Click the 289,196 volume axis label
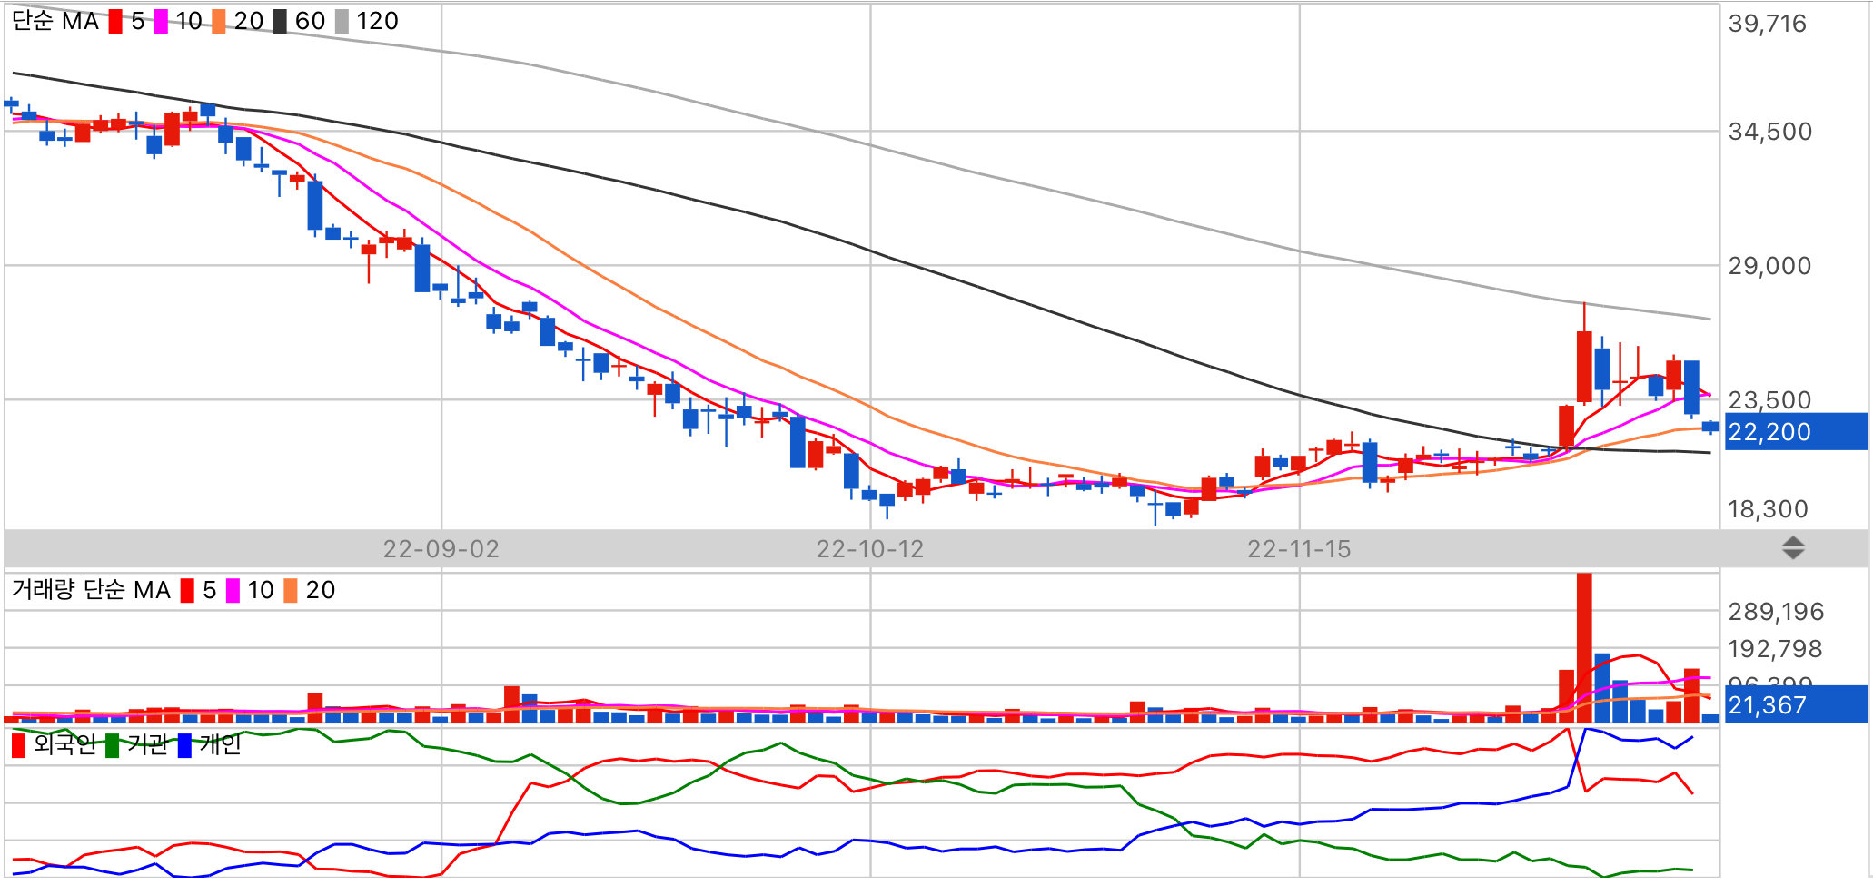 click(x=1777, y=612)
